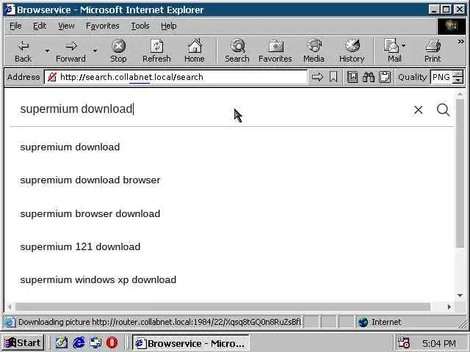Go to the Home page

pyautogui.click(x=194, y=51)
